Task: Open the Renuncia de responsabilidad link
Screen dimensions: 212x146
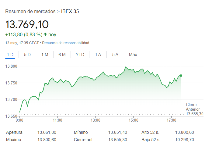Action: [65, 43]
